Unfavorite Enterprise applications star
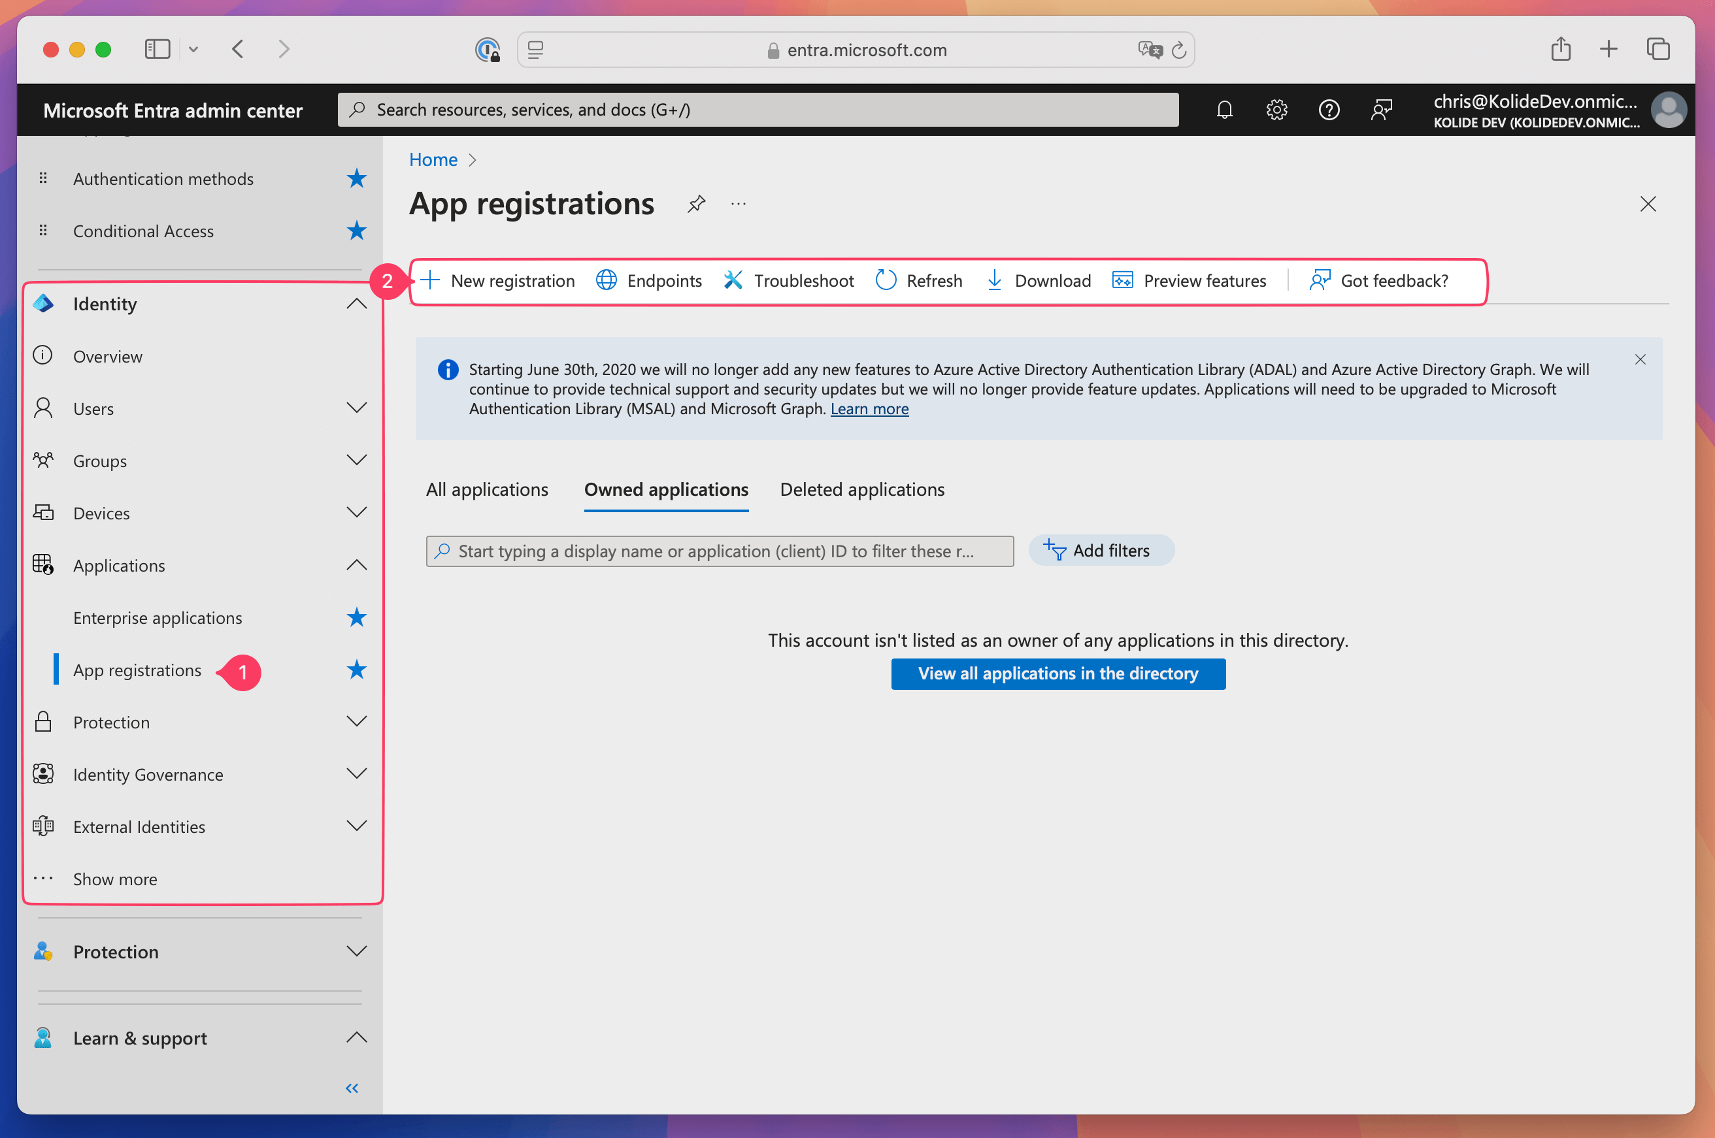 [x=356, y=617]
